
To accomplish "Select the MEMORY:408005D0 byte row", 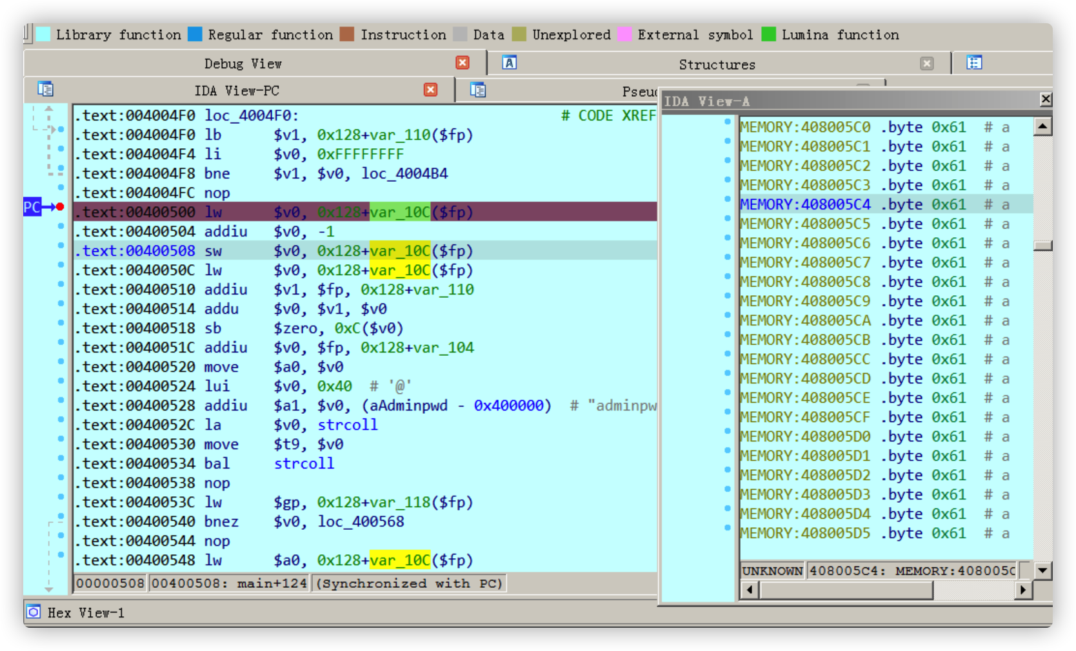I will pos(886,436).
